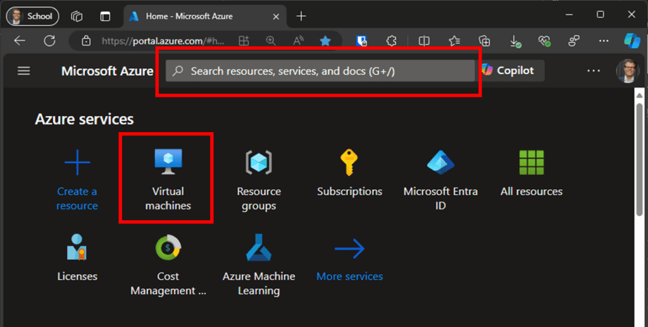
Task: Go back with the browser back arrow
Action: (x=20, y=40)
